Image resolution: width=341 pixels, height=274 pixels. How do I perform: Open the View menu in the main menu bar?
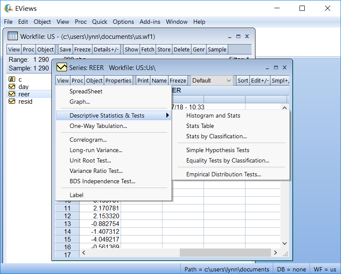click(63, 22)
